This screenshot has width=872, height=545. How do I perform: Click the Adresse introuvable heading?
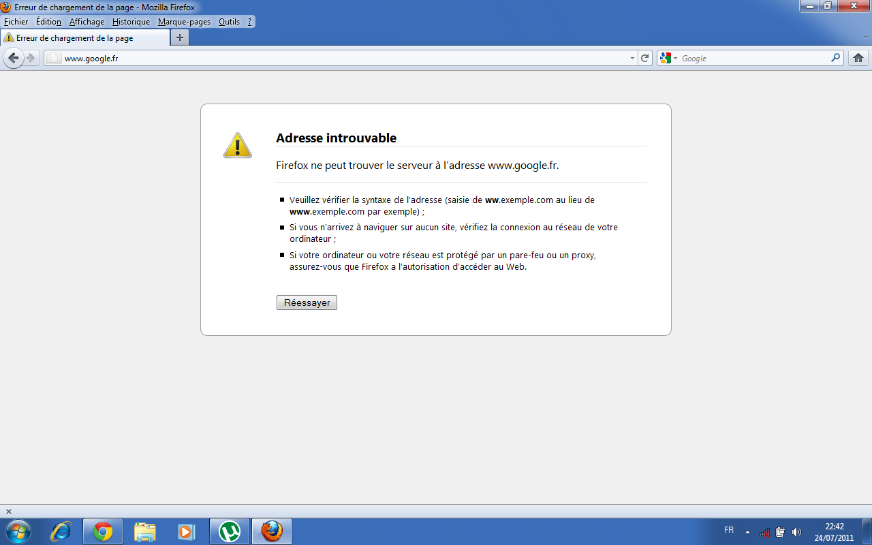pyautogui.click(x=336, y=138)
